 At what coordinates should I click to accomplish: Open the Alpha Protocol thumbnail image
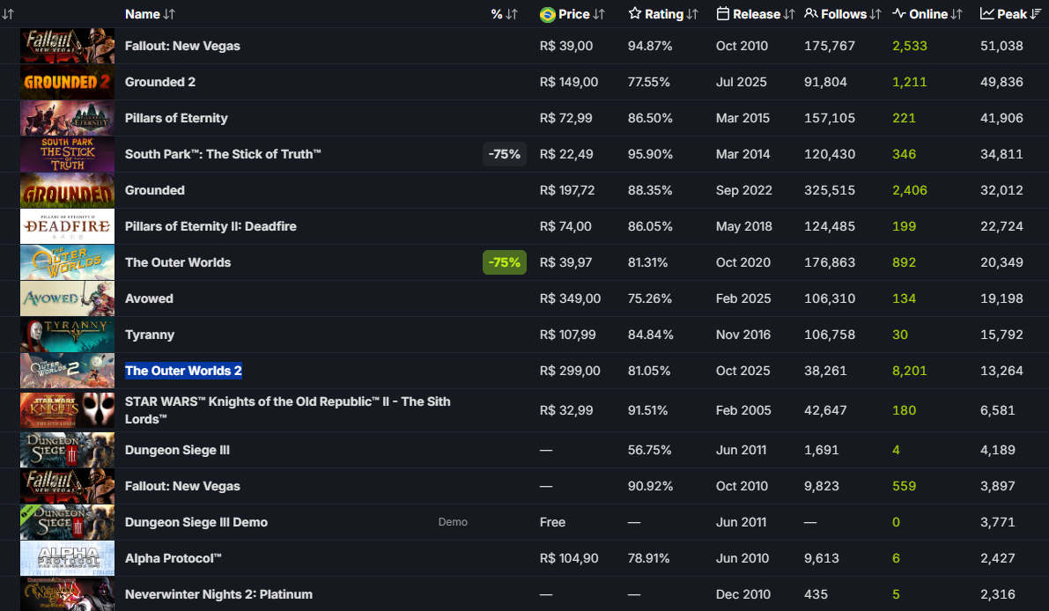[x=67, y=558]
